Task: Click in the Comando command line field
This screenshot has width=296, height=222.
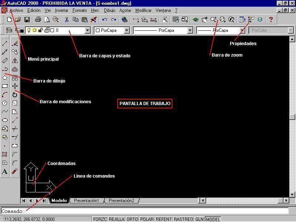Action: [145, 211]
